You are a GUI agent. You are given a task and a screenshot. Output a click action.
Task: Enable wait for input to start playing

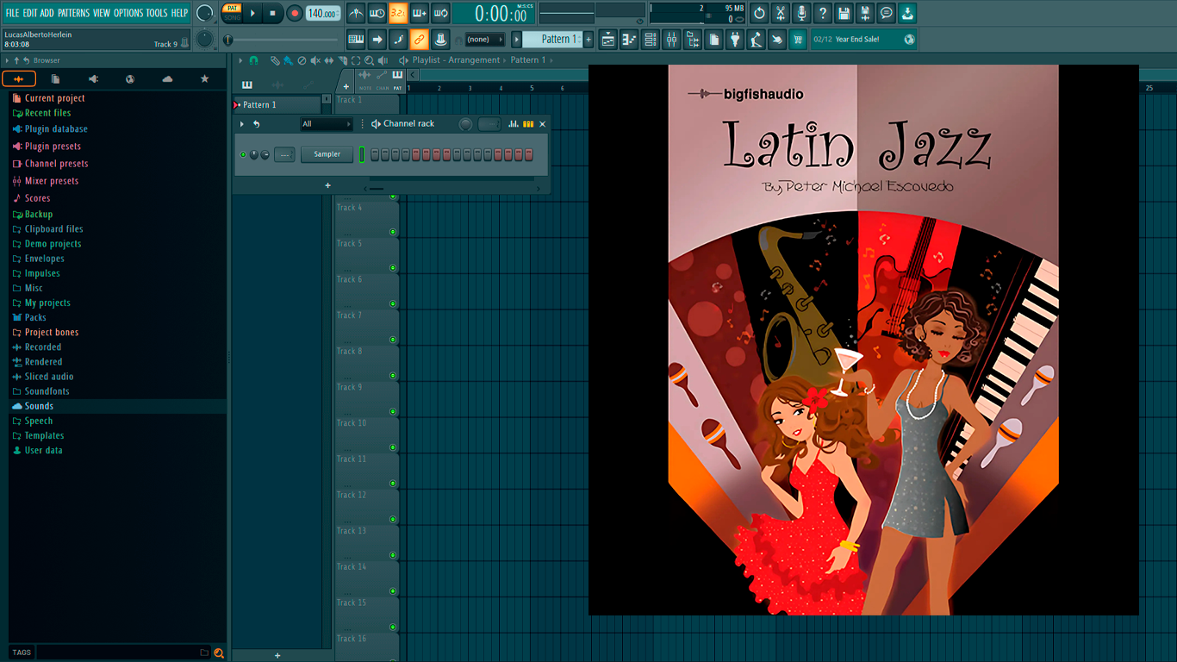pos(377,13)
